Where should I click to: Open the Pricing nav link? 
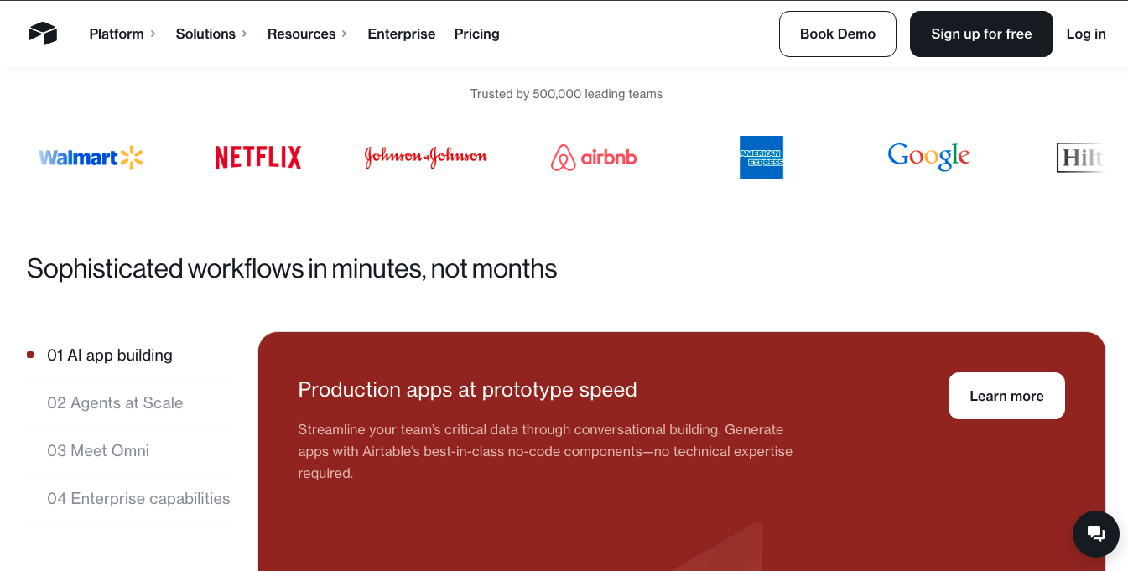click(477, 34)
